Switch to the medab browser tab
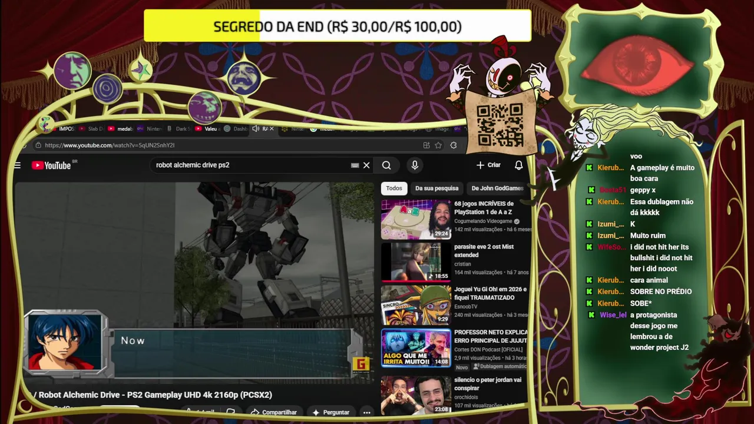754x424 pixels. click(x=121, y=128)
